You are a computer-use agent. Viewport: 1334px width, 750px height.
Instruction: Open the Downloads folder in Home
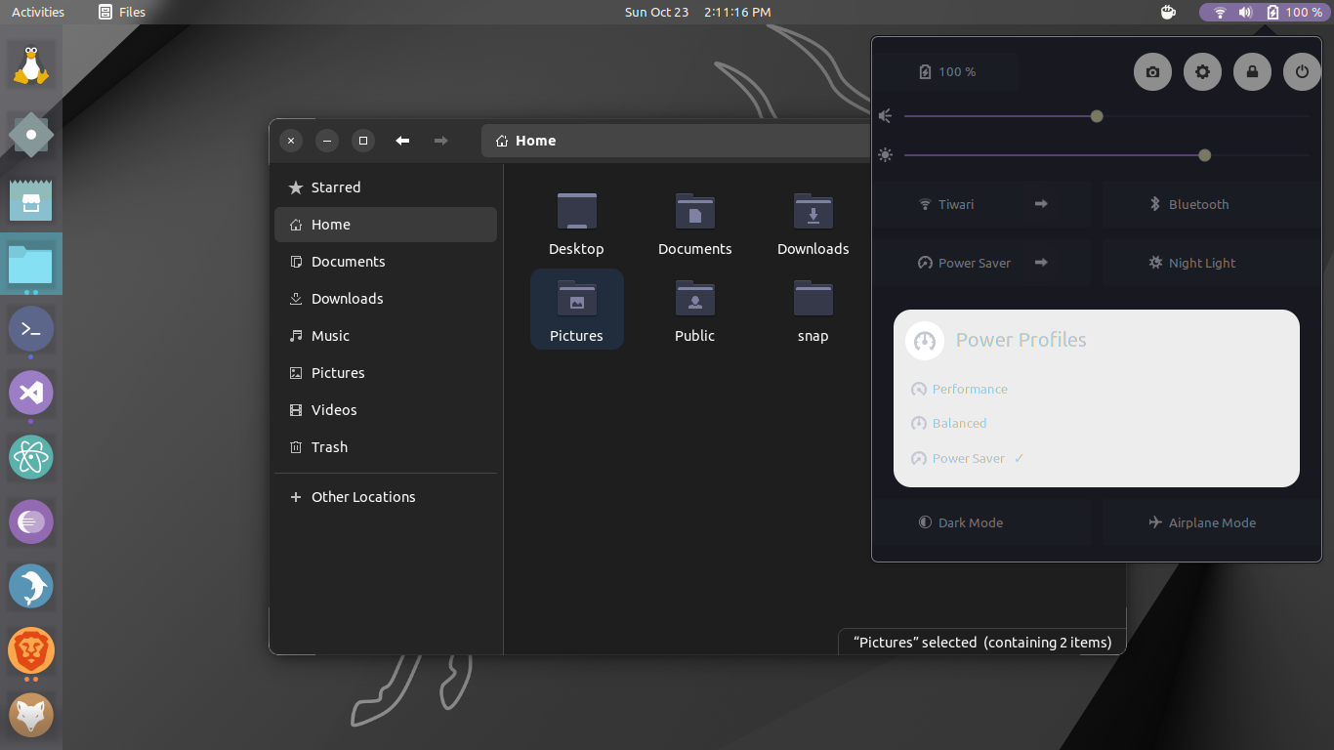[x=813, y=225]
